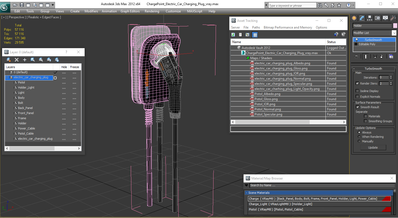Click the Realistic + Edged Faces viewport label
Screen dimensions: 398x218
(44, 17)
